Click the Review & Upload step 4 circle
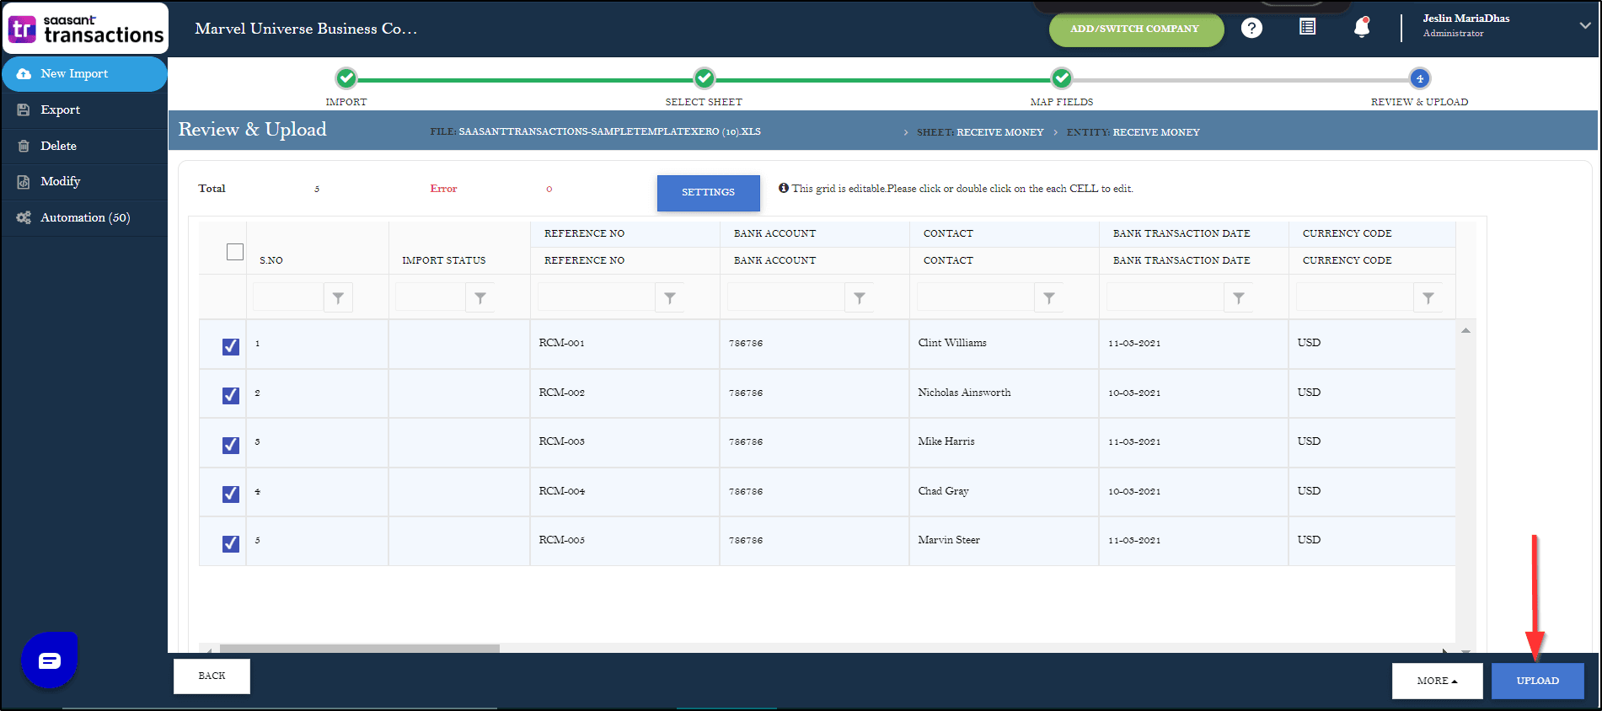Viewport: 1602px width, 711px height. 1420,78
